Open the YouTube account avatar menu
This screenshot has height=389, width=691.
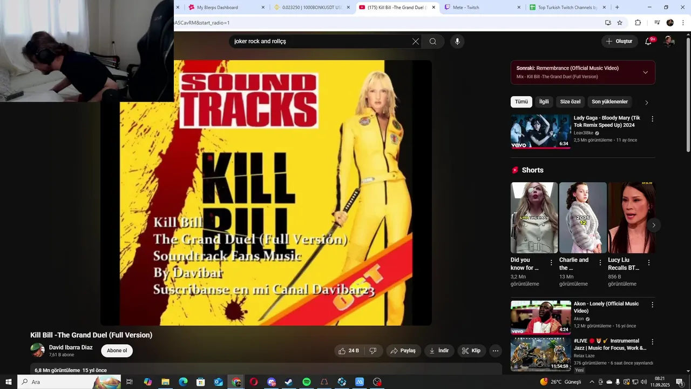pos(669,42)
